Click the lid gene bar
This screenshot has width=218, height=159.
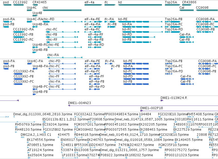pos(140,5)
